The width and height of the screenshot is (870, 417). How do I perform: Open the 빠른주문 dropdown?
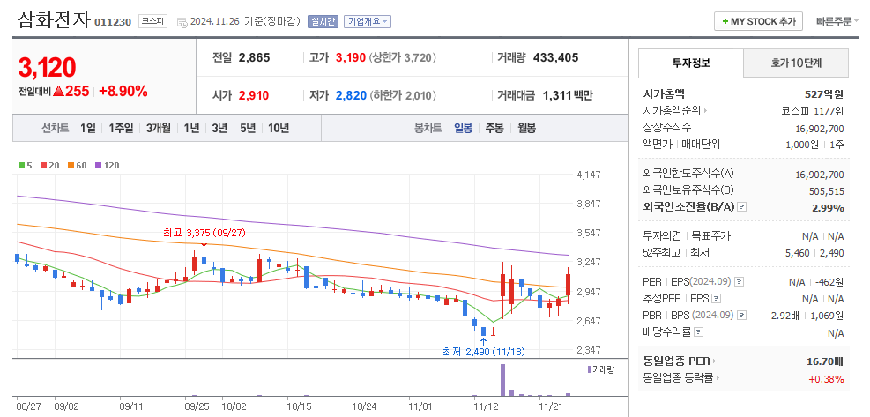[x=837, y=22]
